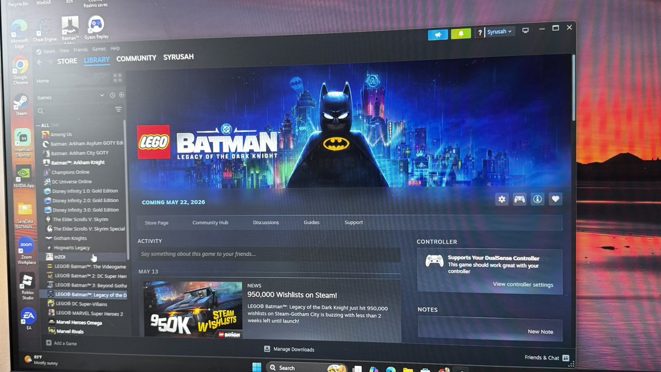Click View controller settings
The image size is (661, 372).
(x=523, y=284)
